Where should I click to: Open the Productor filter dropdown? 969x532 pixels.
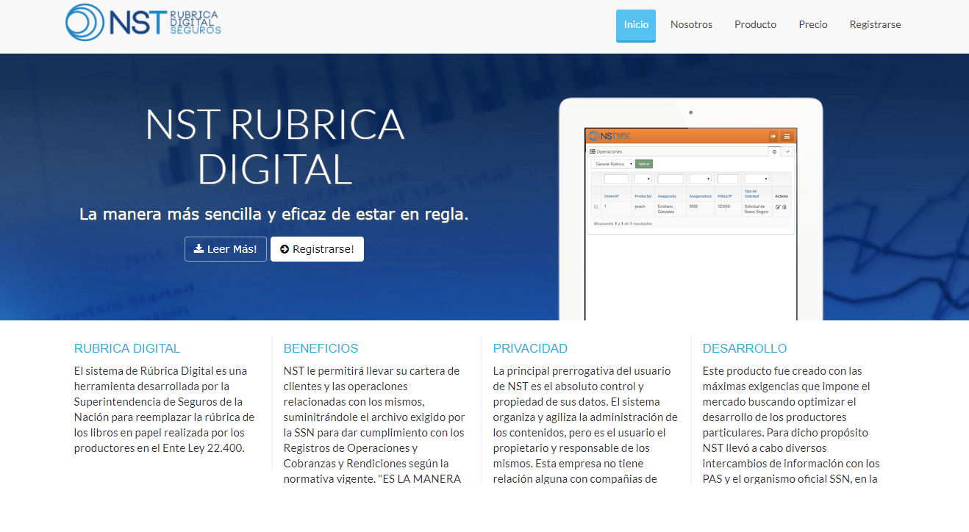[x=643, y=179]
